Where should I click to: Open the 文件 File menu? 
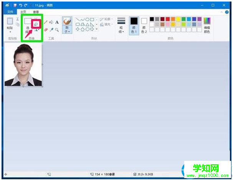(10, 12)
